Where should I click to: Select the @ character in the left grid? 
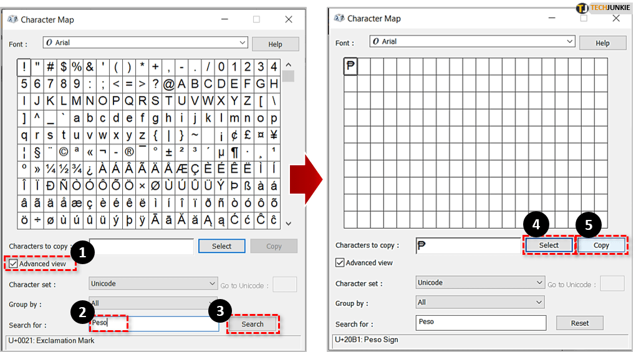168,83
